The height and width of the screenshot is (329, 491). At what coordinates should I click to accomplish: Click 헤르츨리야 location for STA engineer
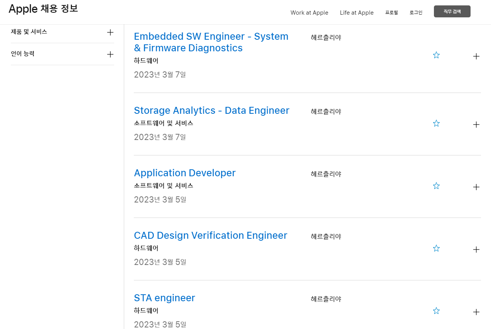[x=326, y=299]
